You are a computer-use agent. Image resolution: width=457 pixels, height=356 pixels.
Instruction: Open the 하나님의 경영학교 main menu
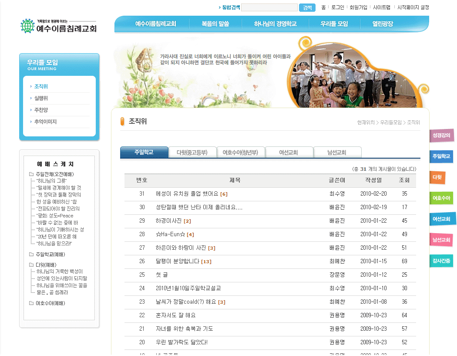click(x=275, y=24)
